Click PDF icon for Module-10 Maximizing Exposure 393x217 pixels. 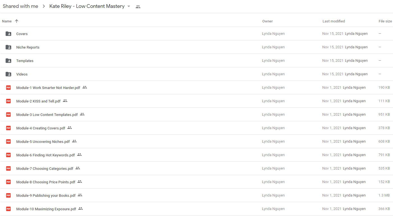[x=8, y=209]
